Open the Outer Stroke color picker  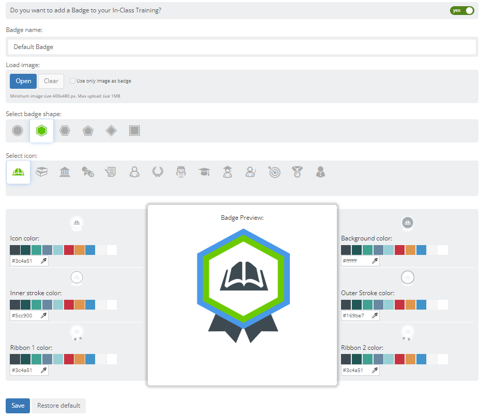[374, 315]
